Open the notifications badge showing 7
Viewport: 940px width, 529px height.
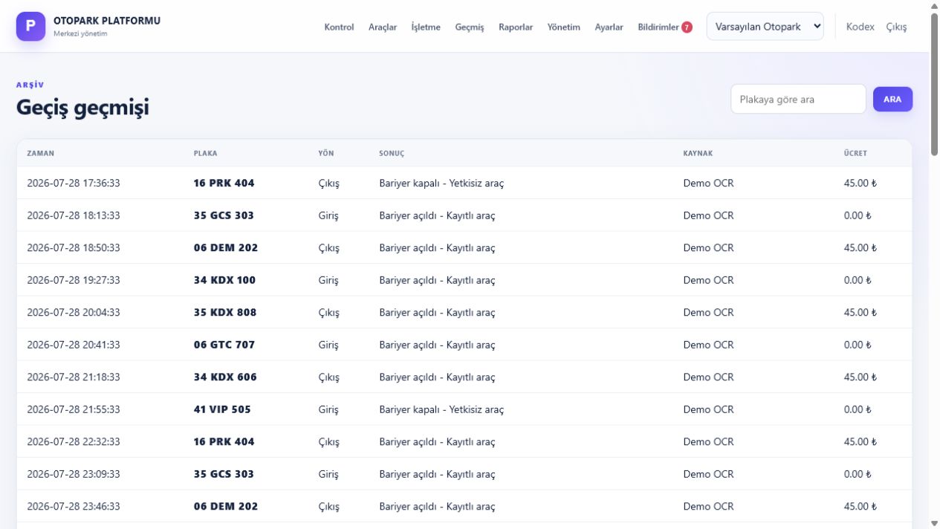[687, 27]
